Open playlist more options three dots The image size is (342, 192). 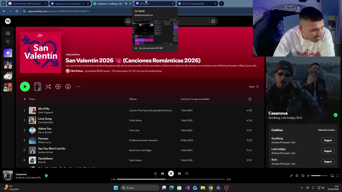point(78,87)
